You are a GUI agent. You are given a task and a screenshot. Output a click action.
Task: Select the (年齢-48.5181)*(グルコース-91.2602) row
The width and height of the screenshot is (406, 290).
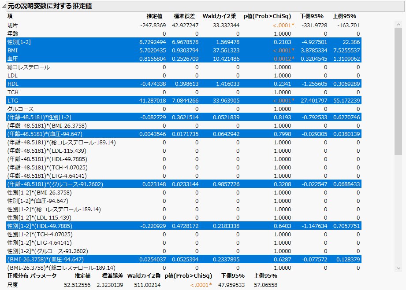tap(184, 184)
